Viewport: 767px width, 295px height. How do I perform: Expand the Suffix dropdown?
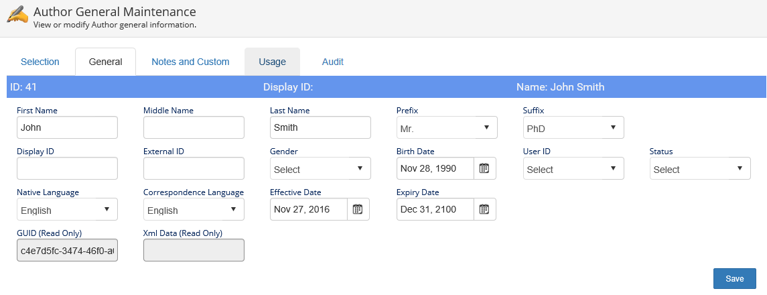[573, 128]
